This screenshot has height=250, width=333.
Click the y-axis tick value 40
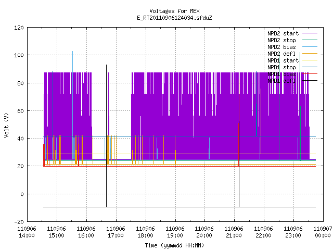point(20,139)
